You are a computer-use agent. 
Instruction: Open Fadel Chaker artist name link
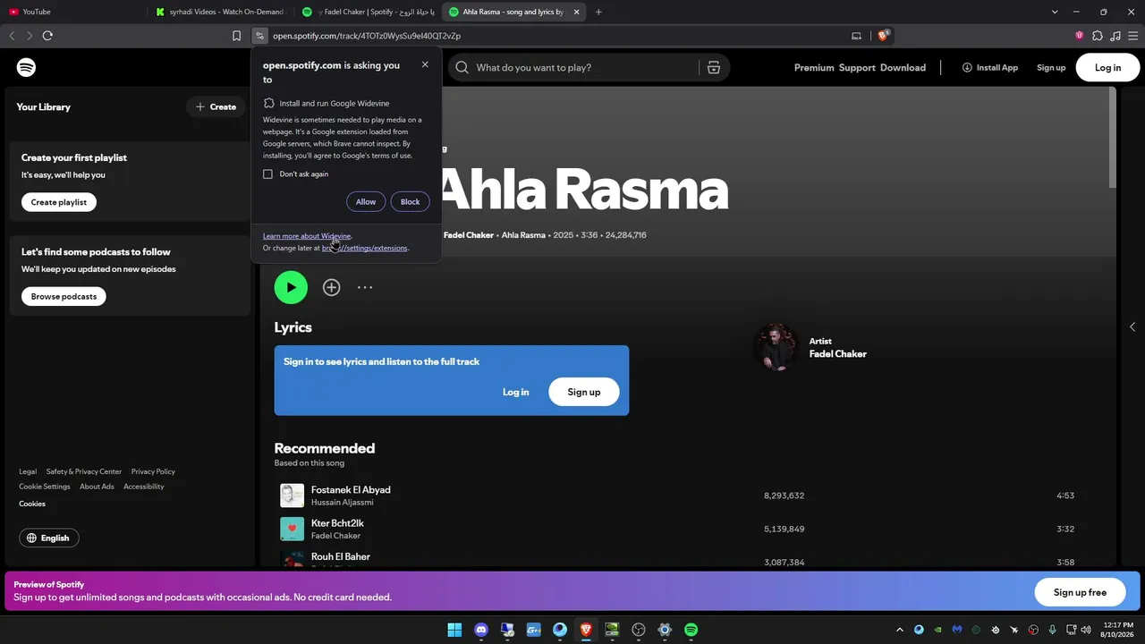pos(838,354)
